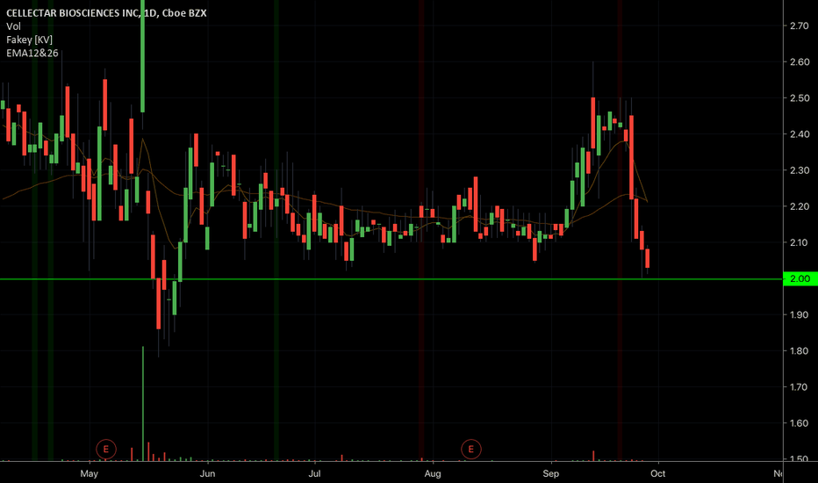818x483 pixels.
Task: Click the Sep label on time axis
Action: click(x=551, y=473)
